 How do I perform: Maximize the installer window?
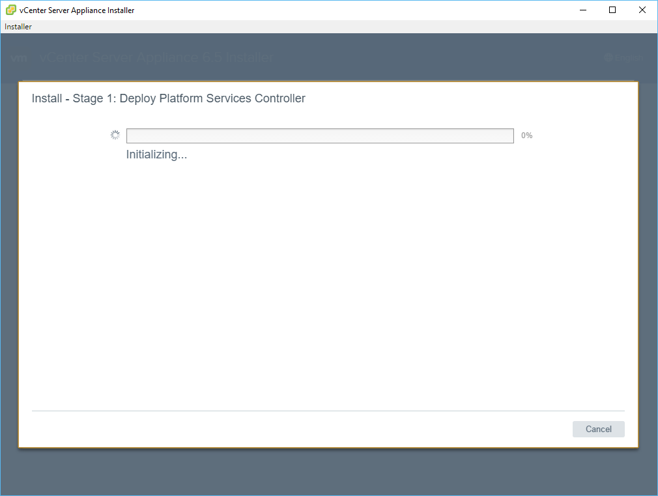click(x=612, y=10)
